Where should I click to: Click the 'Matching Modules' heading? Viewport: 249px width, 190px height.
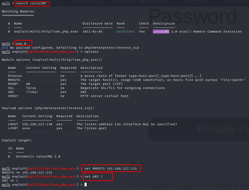18,11
